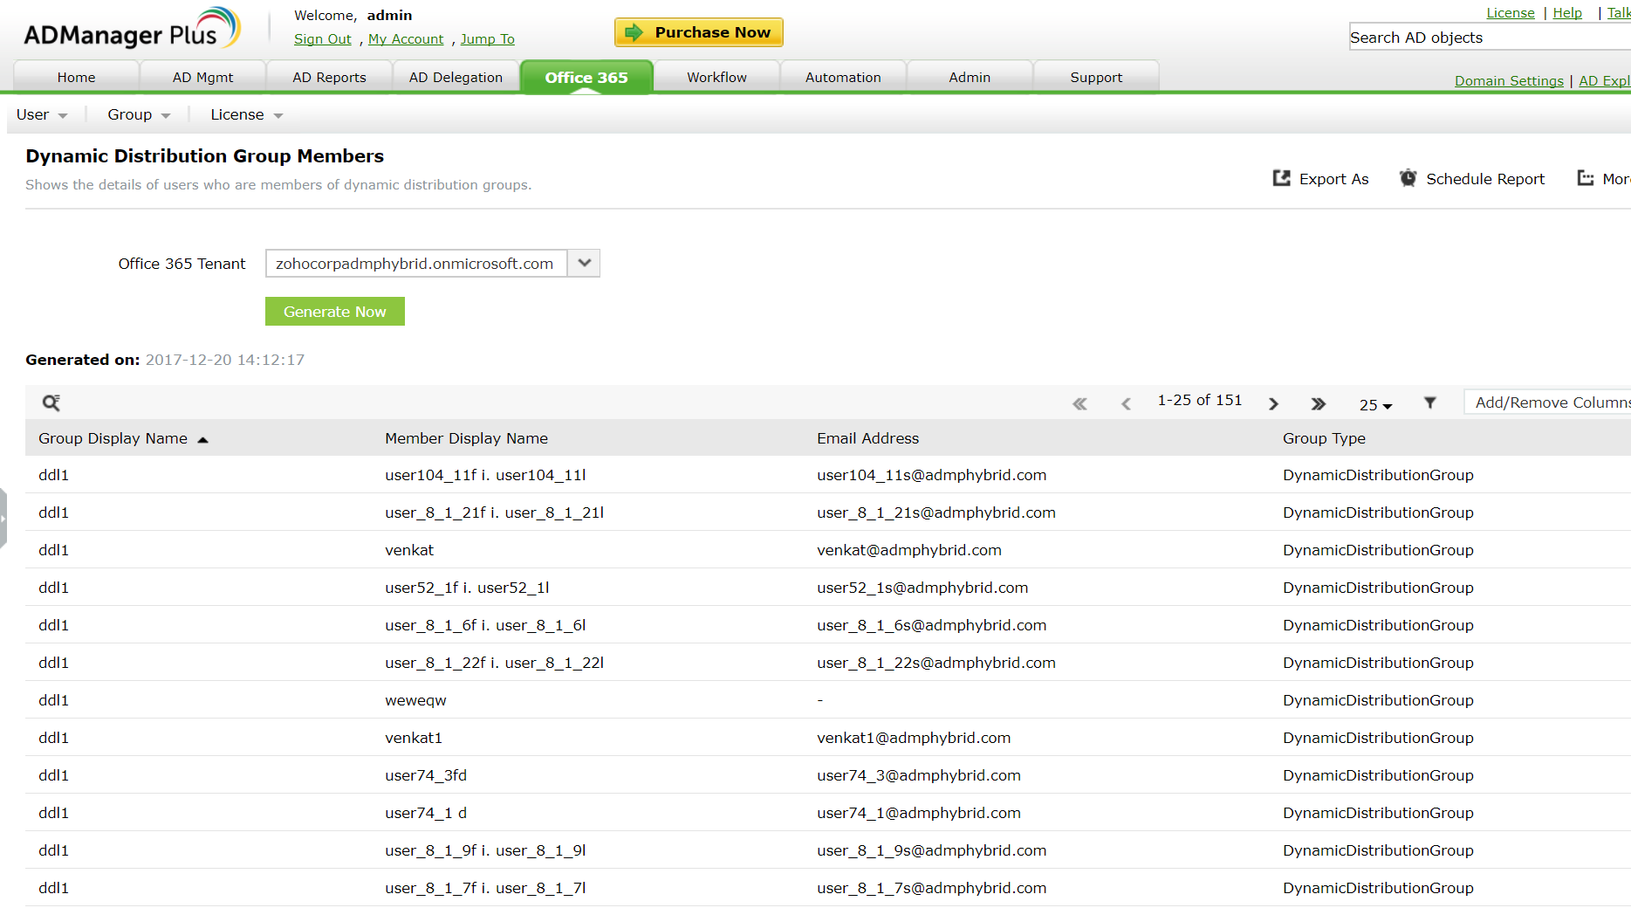
Task: Click the Jump To link
Action: click(488, 39)
